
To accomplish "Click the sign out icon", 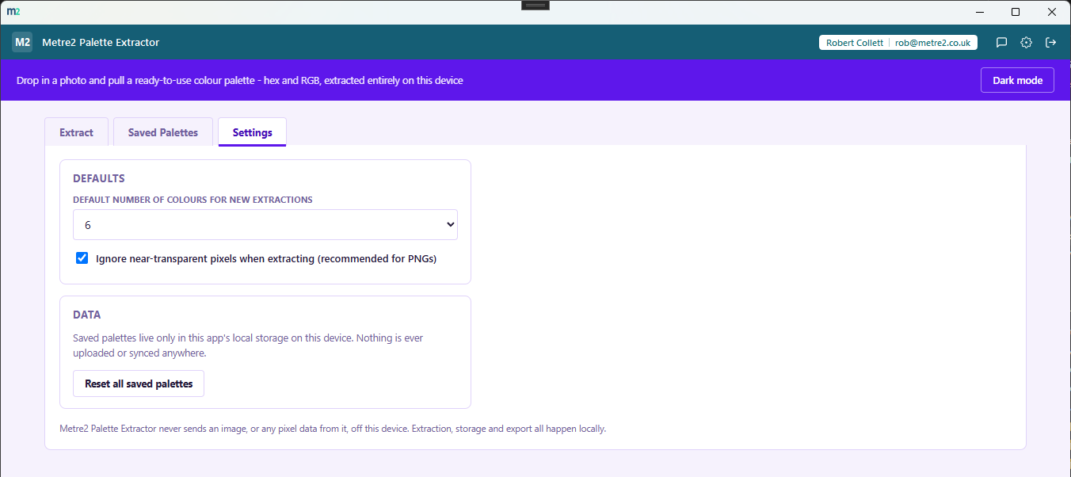I will [x=1051, y=43].
